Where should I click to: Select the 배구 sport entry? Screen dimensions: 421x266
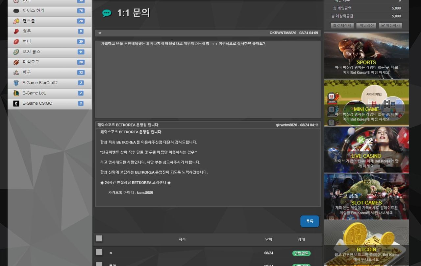(50, 73)
